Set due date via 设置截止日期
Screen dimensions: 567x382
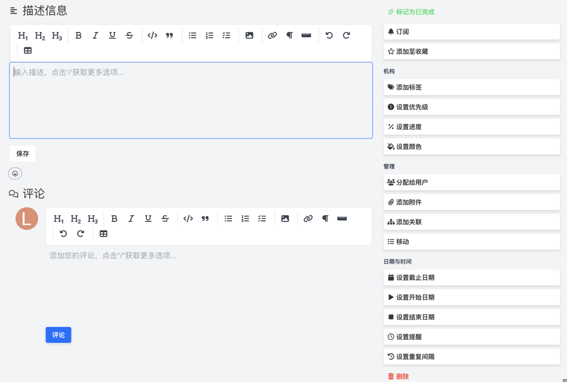[472, 278]
